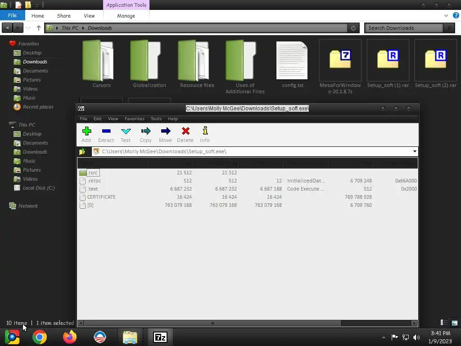This screenshot has width=461, height=346.
Task: Select the .text file row
Action: 247,189
